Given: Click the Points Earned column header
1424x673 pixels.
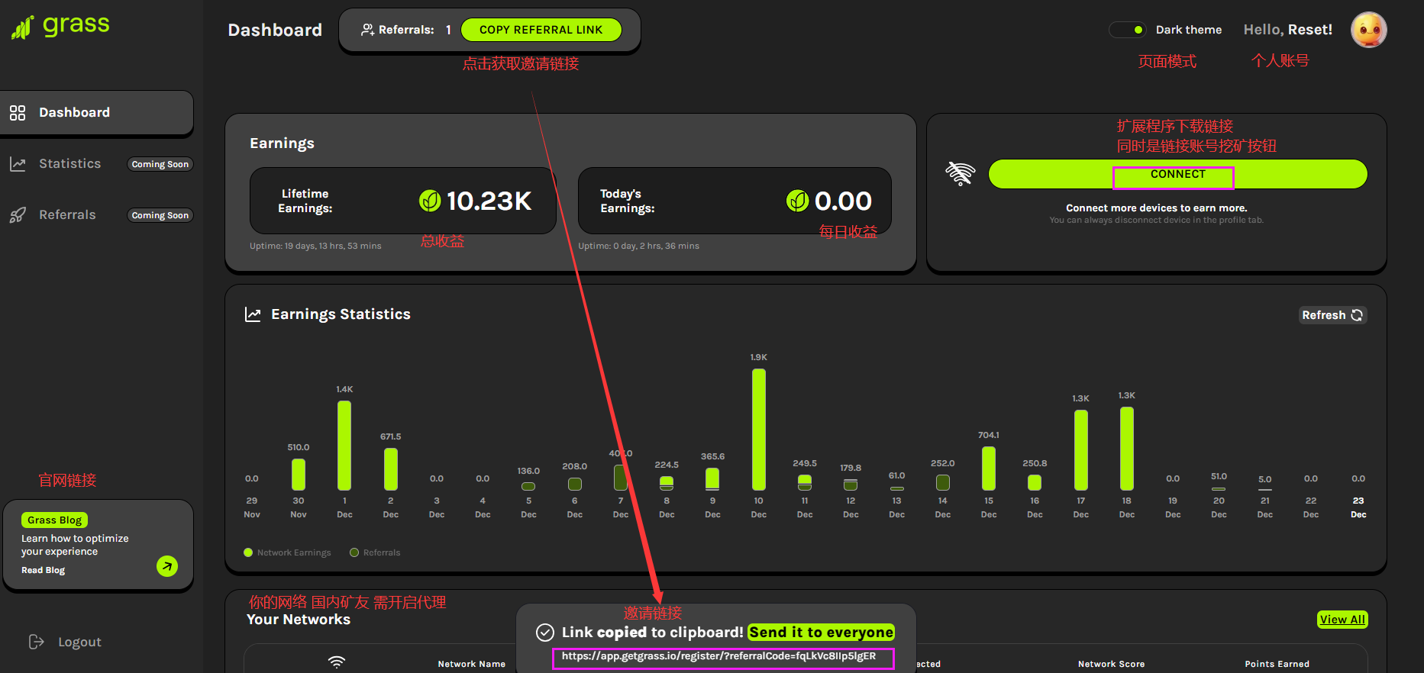Looking at the screenshot, I should [1277, 664].
